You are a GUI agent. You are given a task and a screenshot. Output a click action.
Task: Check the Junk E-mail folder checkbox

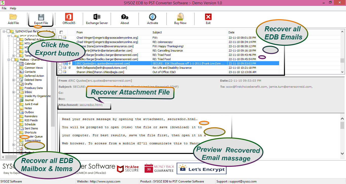18,104
